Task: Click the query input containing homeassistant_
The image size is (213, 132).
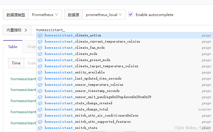Action: pos(122,30)
